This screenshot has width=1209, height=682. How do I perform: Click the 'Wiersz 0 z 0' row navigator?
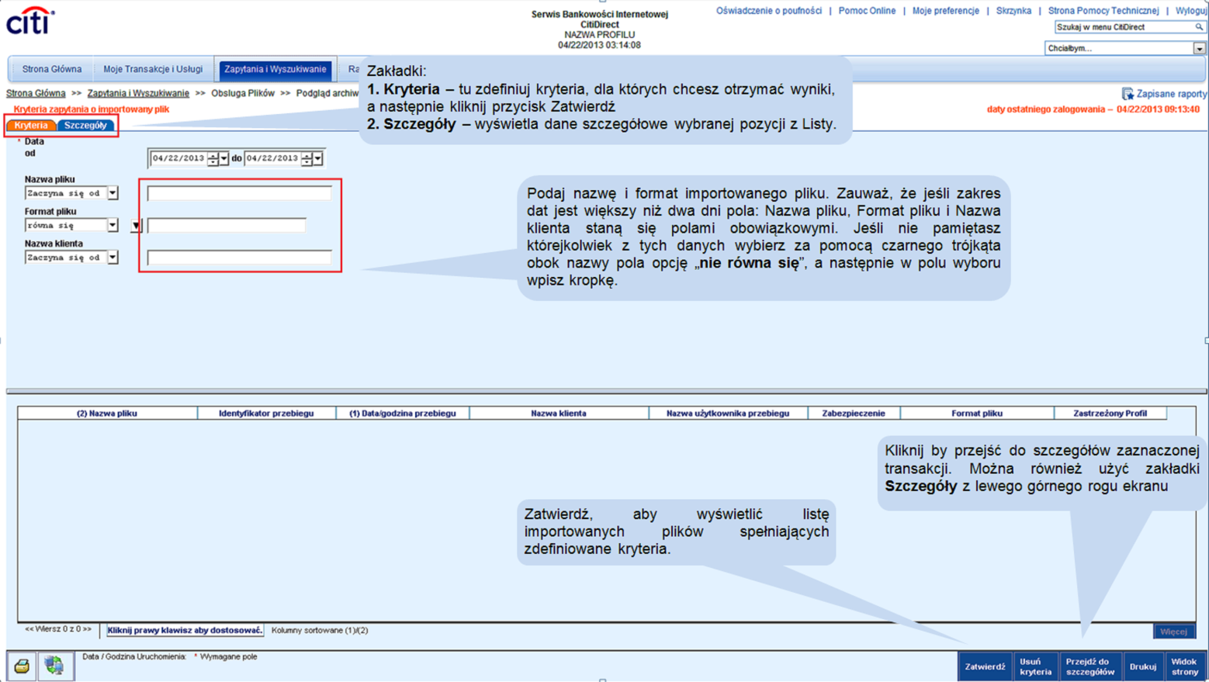pyautogui.click(x=58, y=629)
